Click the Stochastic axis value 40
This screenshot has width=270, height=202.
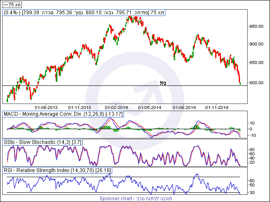252,158
